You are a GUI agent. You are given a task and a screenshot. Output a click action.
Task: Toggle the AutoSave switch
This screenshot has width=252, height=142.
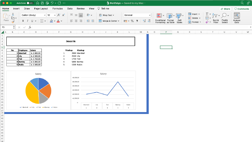click(30, 3)
